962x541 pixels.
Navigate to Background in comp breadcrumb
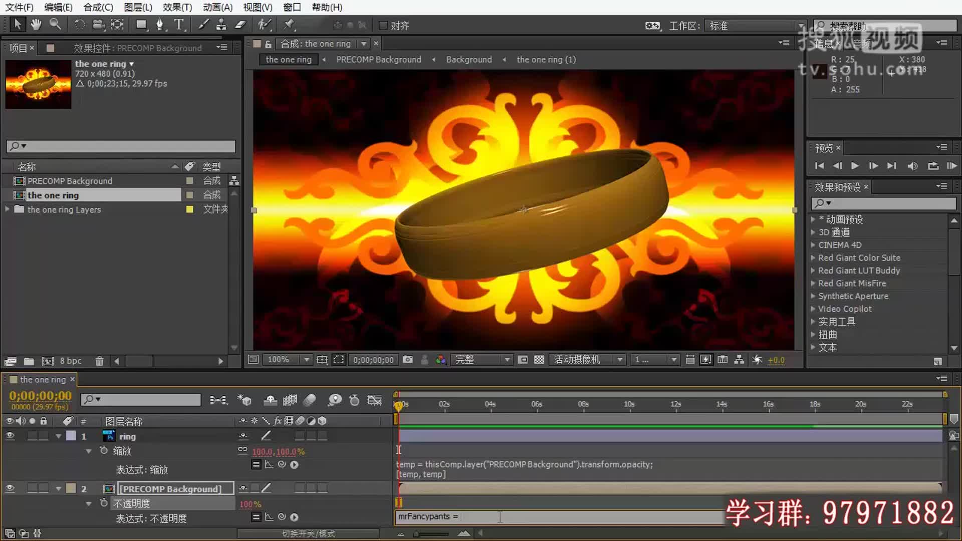pyautogui.click(x=469, y=60)
